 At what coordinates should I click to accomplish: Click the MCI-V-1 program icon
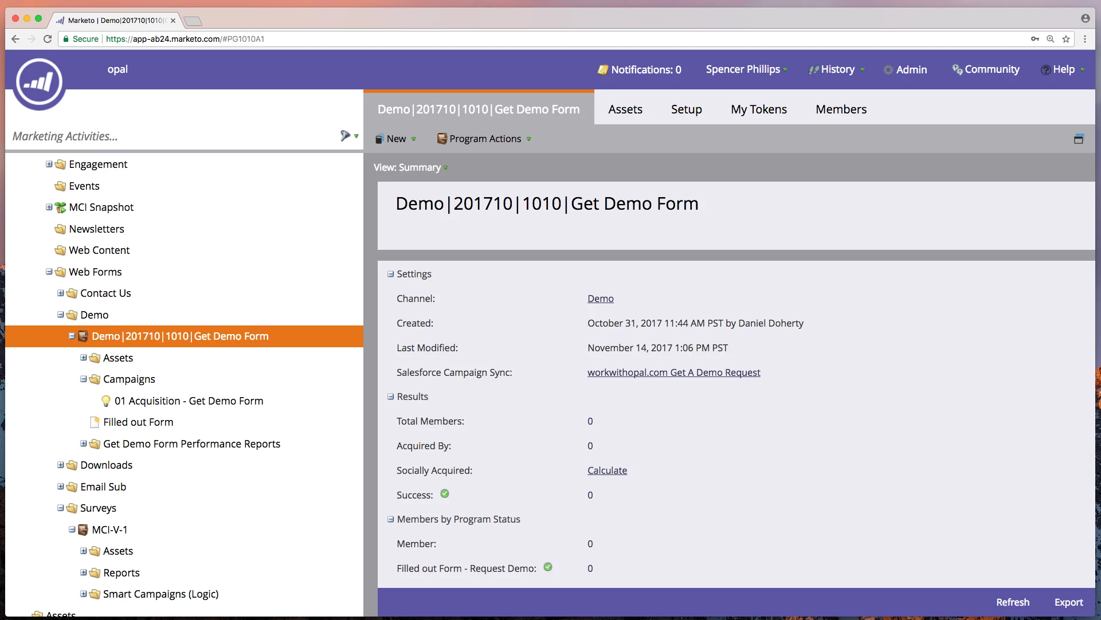(83, 529)
